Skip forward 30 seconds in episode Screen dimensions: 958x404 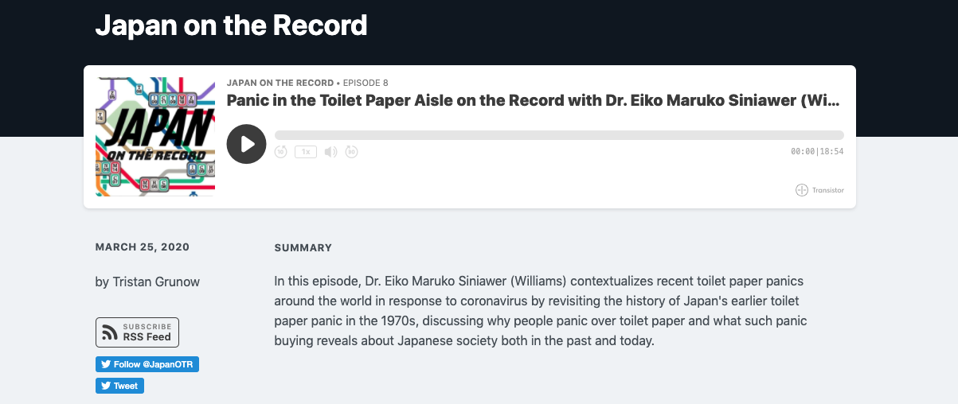[352, 152]
